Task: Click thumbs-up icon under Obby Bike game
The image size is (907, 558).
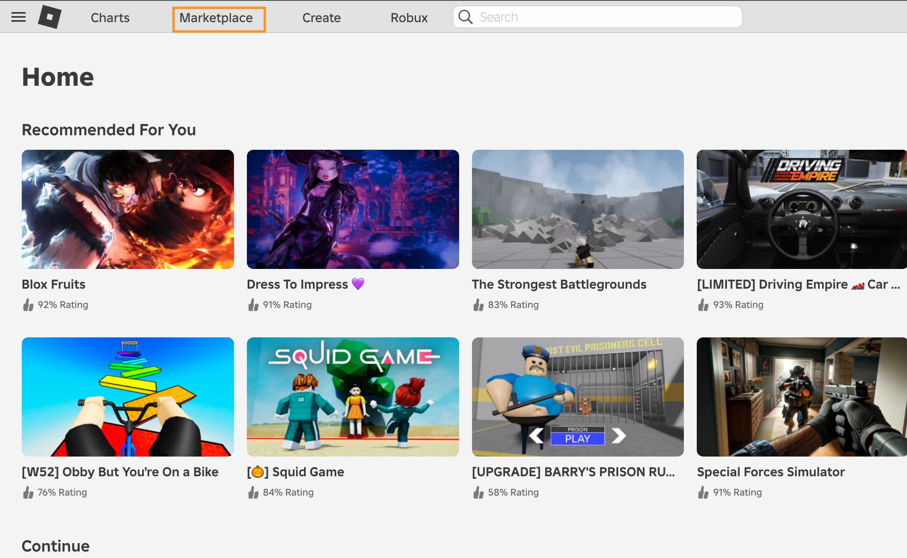Action: (28, 492)
